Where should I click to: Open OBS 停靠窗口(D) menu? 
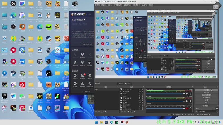click(x=118, y=5)
